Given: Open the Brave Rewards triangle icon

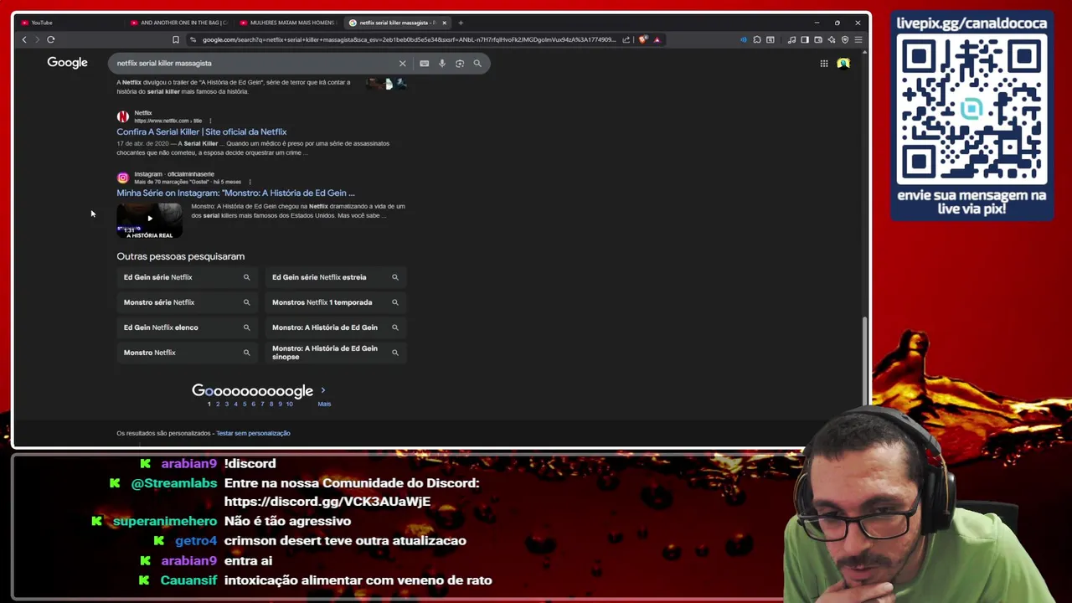Looking at the screenshot, I should click(x=657, y=39).
